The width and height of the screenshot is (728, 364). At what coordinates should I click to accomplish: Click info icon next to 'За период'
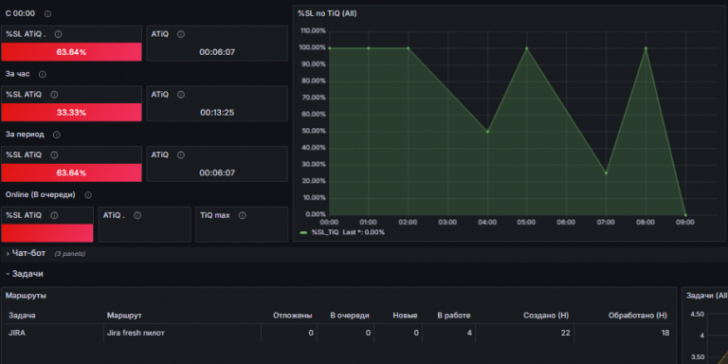(x=57, y=135)
